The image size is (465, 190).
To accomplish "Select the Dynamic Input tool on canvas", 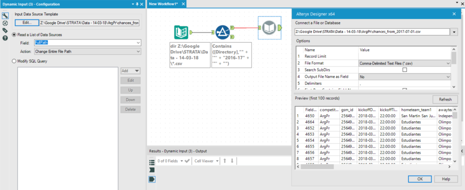I will [269, 27].
